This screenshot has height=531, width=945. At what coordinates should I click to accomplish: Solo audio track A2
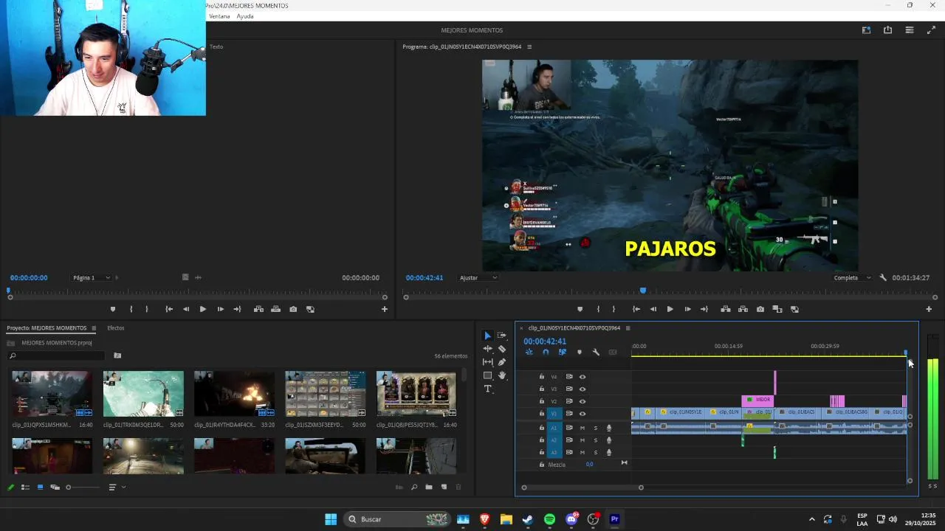(596, 440)
